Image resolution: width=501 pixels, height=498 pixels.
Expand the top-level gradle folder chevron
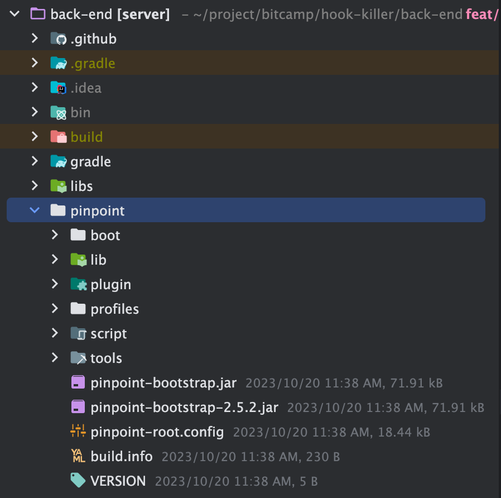(35, 161)
